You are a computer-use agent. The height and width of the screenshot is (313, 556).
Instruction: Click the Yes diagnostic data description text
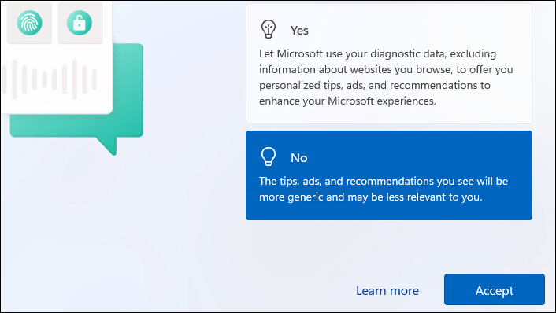(x=386, y=77)
